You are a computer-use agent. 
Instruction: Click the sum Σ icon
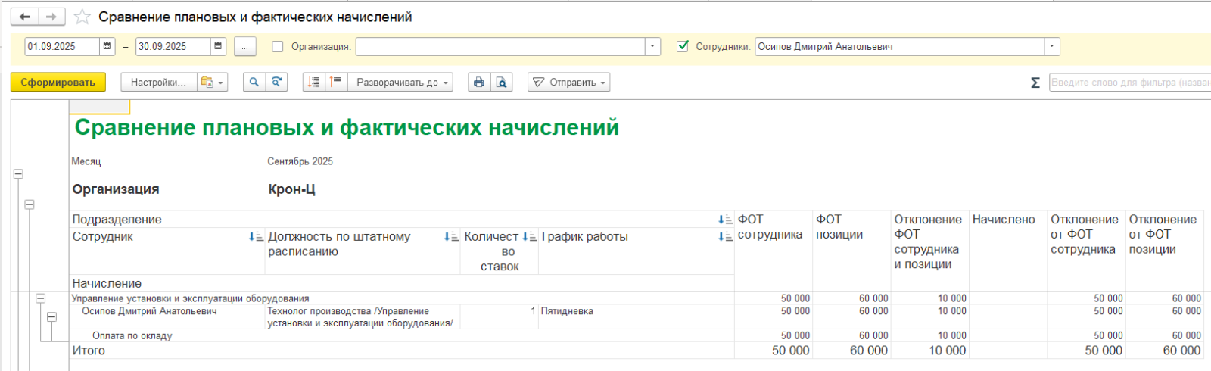pyautogui.click(x=1035, y=83)
